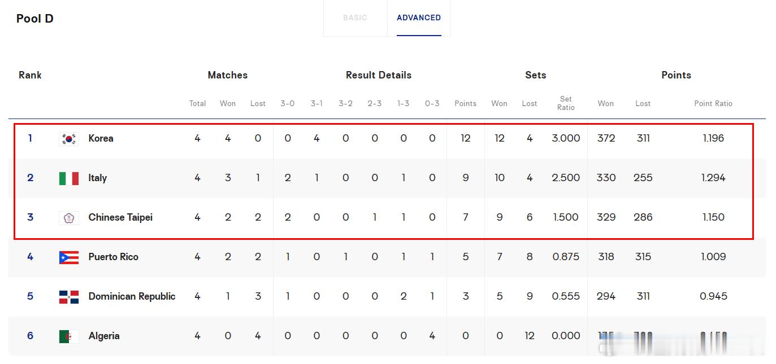Click the Algeria flag icon
Screen dimensions: 776x364
69,336
